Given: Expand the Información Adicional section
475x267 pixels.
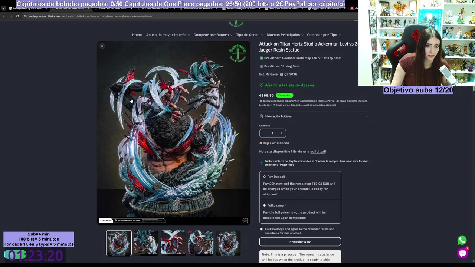Looking at the screenshot, I should coord(314,116).
